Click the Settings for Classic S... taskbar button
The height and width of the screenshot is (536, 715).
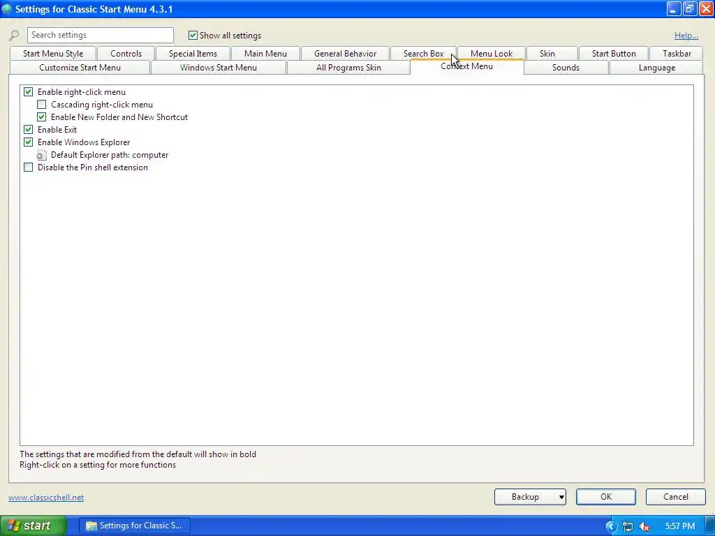pos(135,526)
